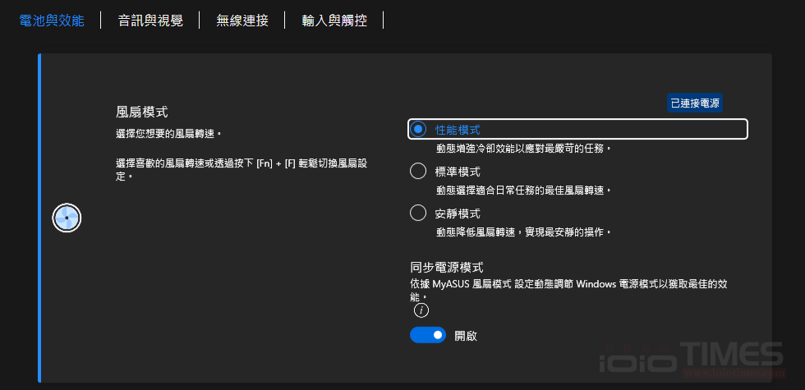Viewport: 805px width, 390px height.
Task: Click the fan mode icon
Action: coord(67,218)
